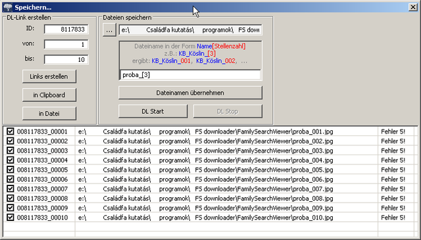Click the path ending proba_007.jpg
The image size is (421, 240).
[x=206, y=189]
